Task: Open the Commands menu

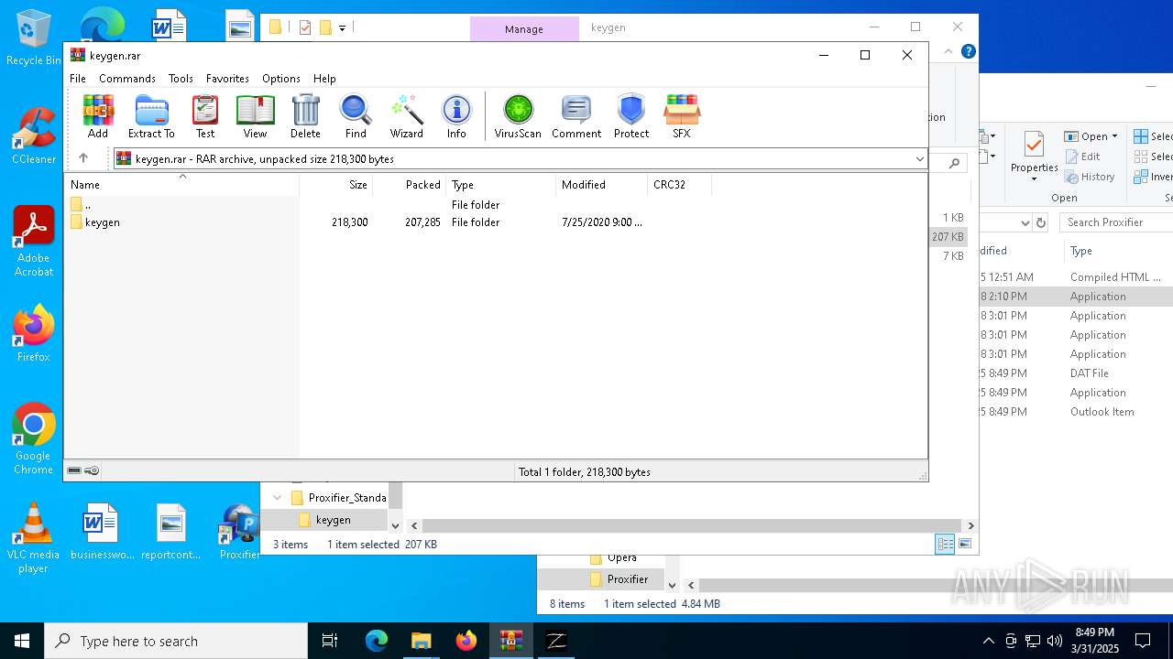Action: [x=127, y=79]
